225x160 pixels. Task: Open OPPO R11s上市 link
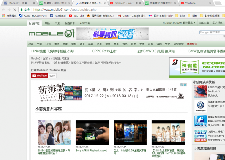[104, 51]
